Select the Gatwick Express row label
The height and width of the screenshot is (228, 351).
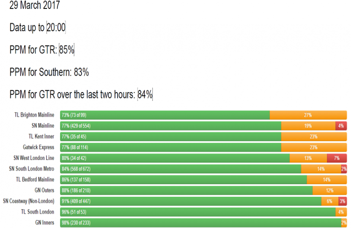point(38,147)
